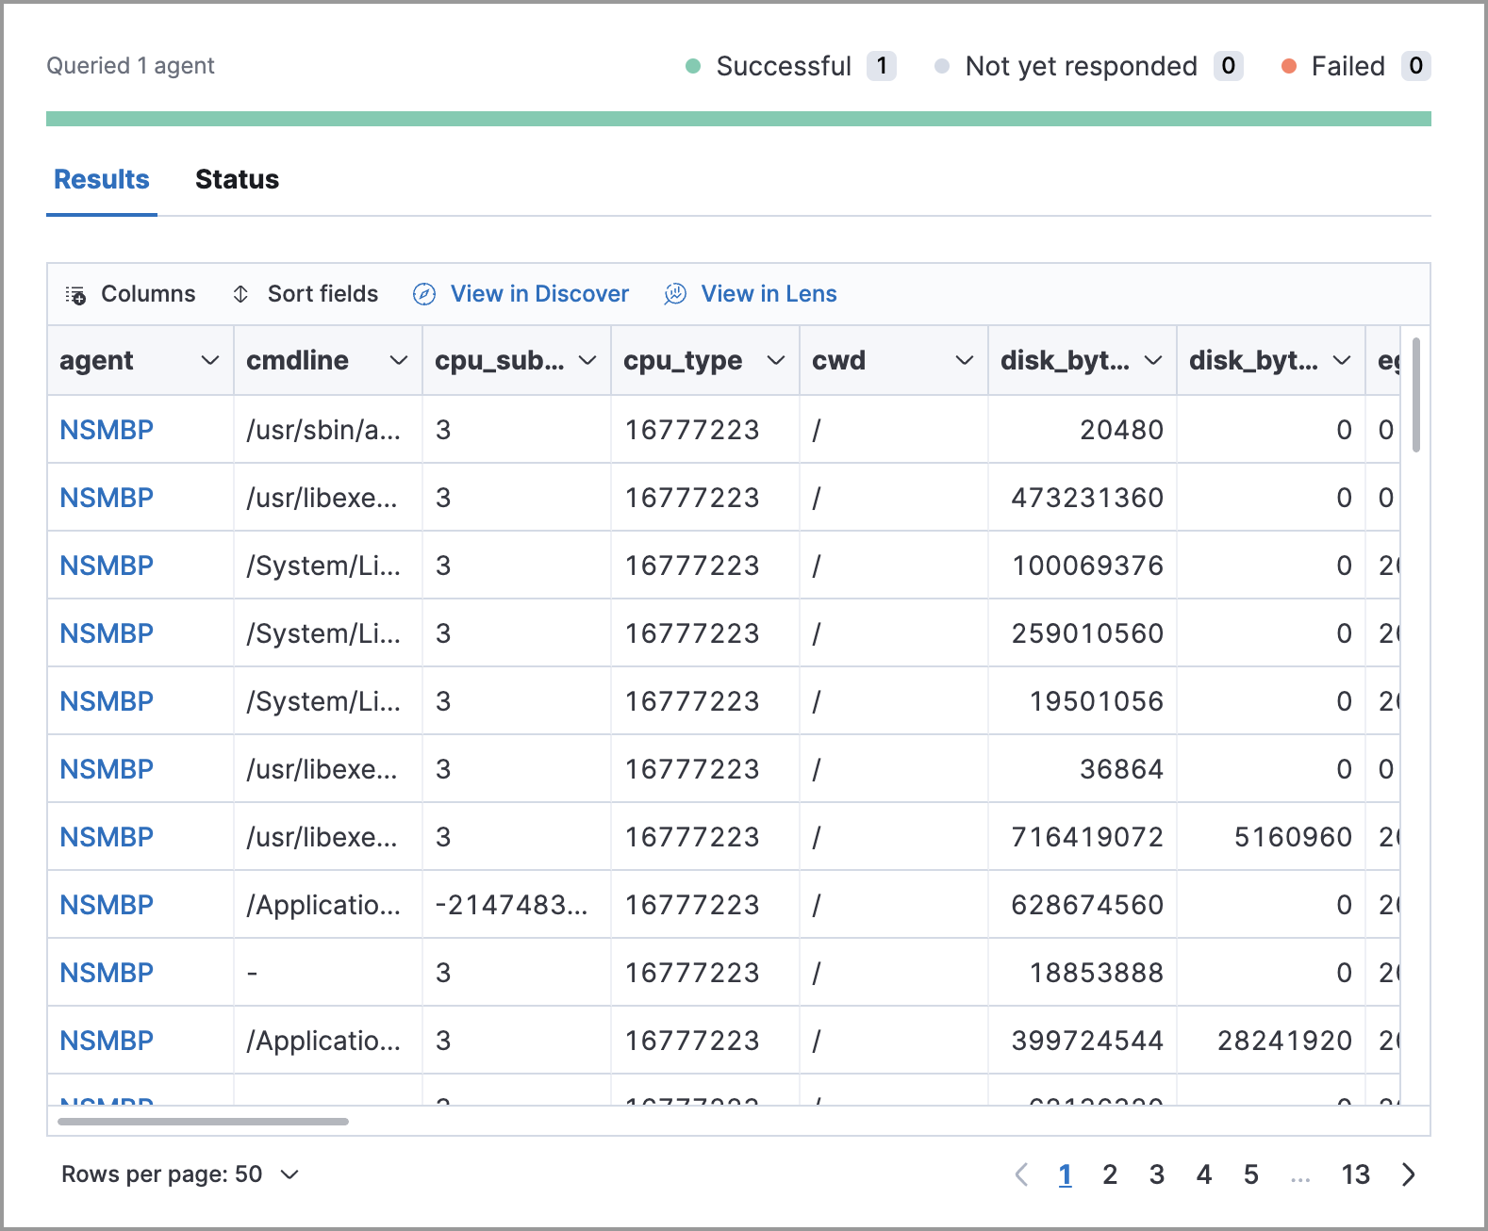Jump to page 13 of results

click(1355, 1174)
